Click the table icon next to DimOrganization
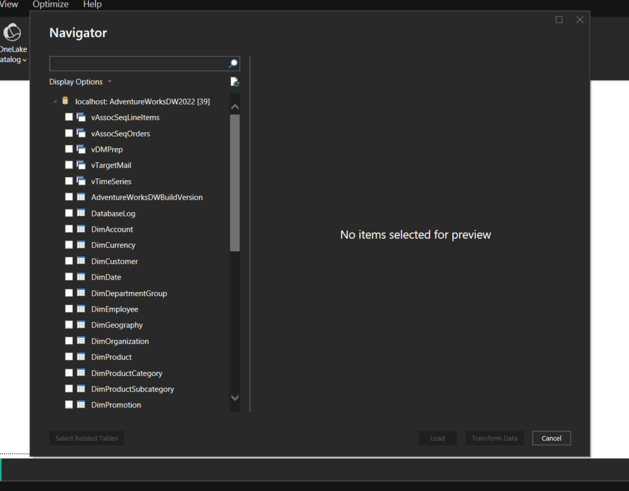 (81, 340)
